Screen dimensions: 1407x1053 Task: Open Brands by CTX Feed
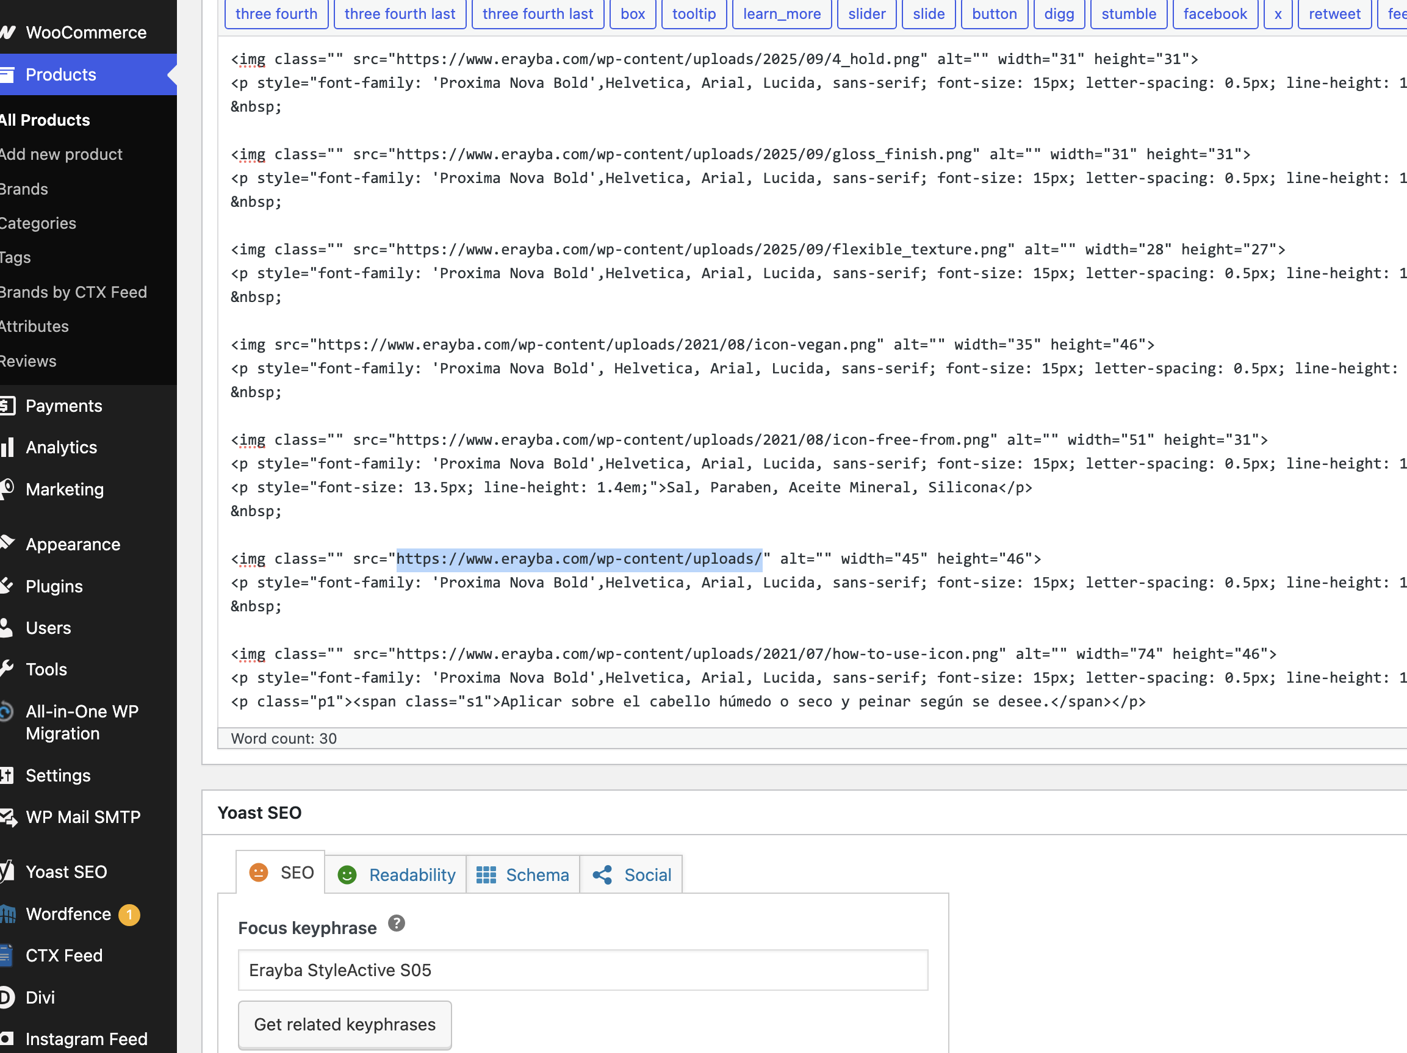pos(74,292)
